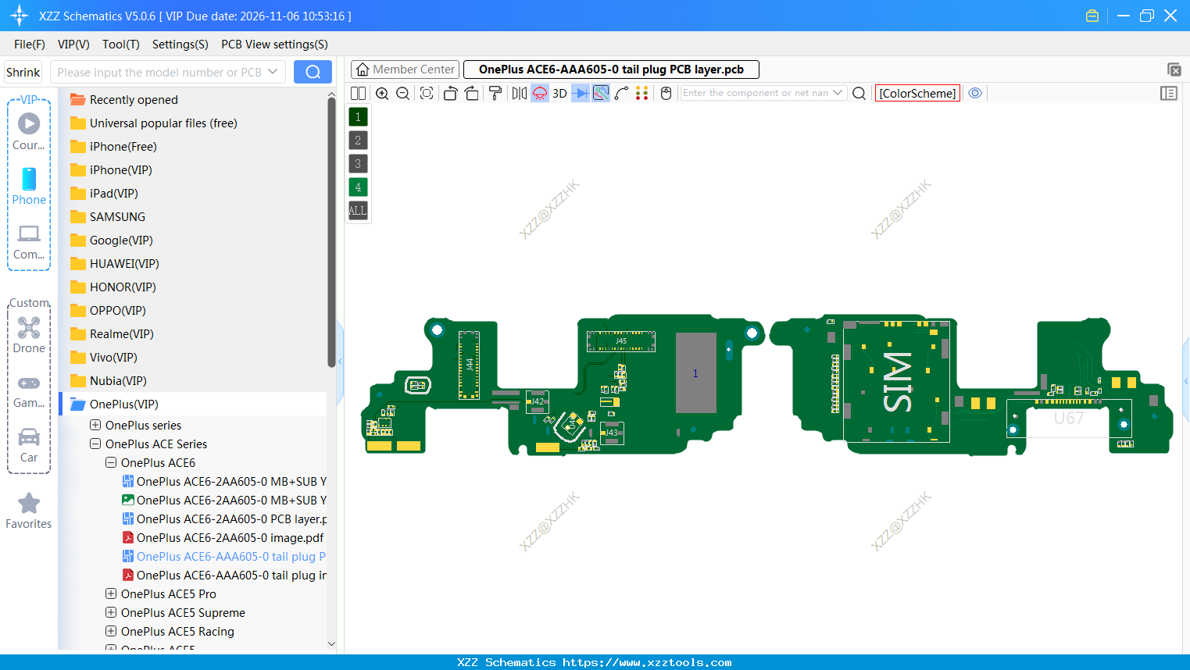Open the 3D view mode
Image resolution: width=1190 pixels, height=670 pixels.
[x=558, y=93]
